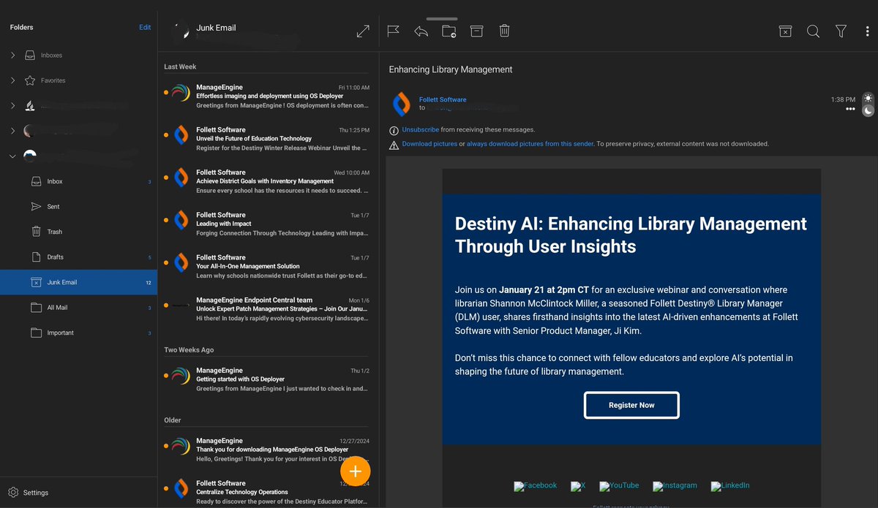Collapse the expanded account chevron
Image resolution: width=878 pixels, height=508 pixels.
pos(12,156)
